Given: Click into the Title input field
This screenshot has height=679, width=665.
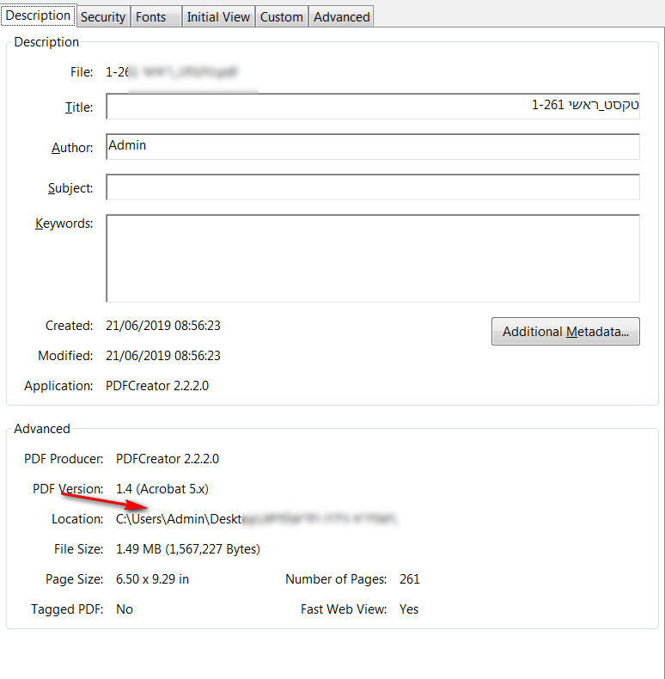Looking at the screenshot, I should pyautogui.click(x=373, y=106).
